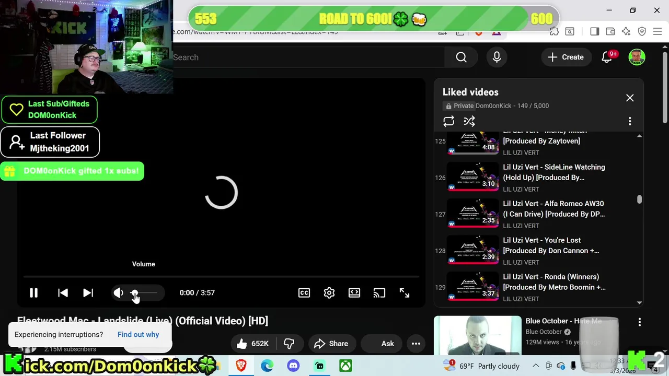
Task: Open weather widget 69°F Partly cloudy
Action: 481,366
